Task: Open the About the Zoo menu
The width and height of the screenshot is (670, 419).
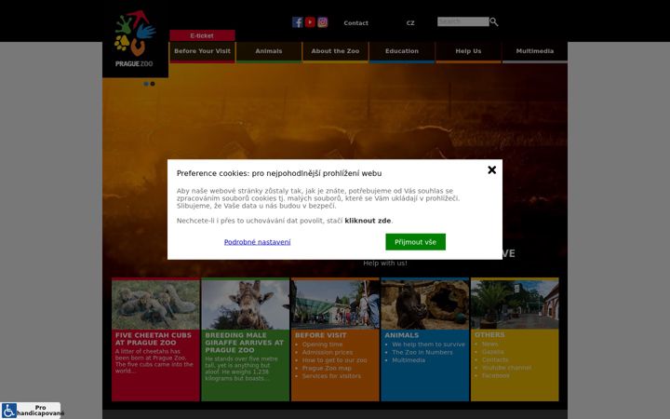Action: tap(335, 51)
